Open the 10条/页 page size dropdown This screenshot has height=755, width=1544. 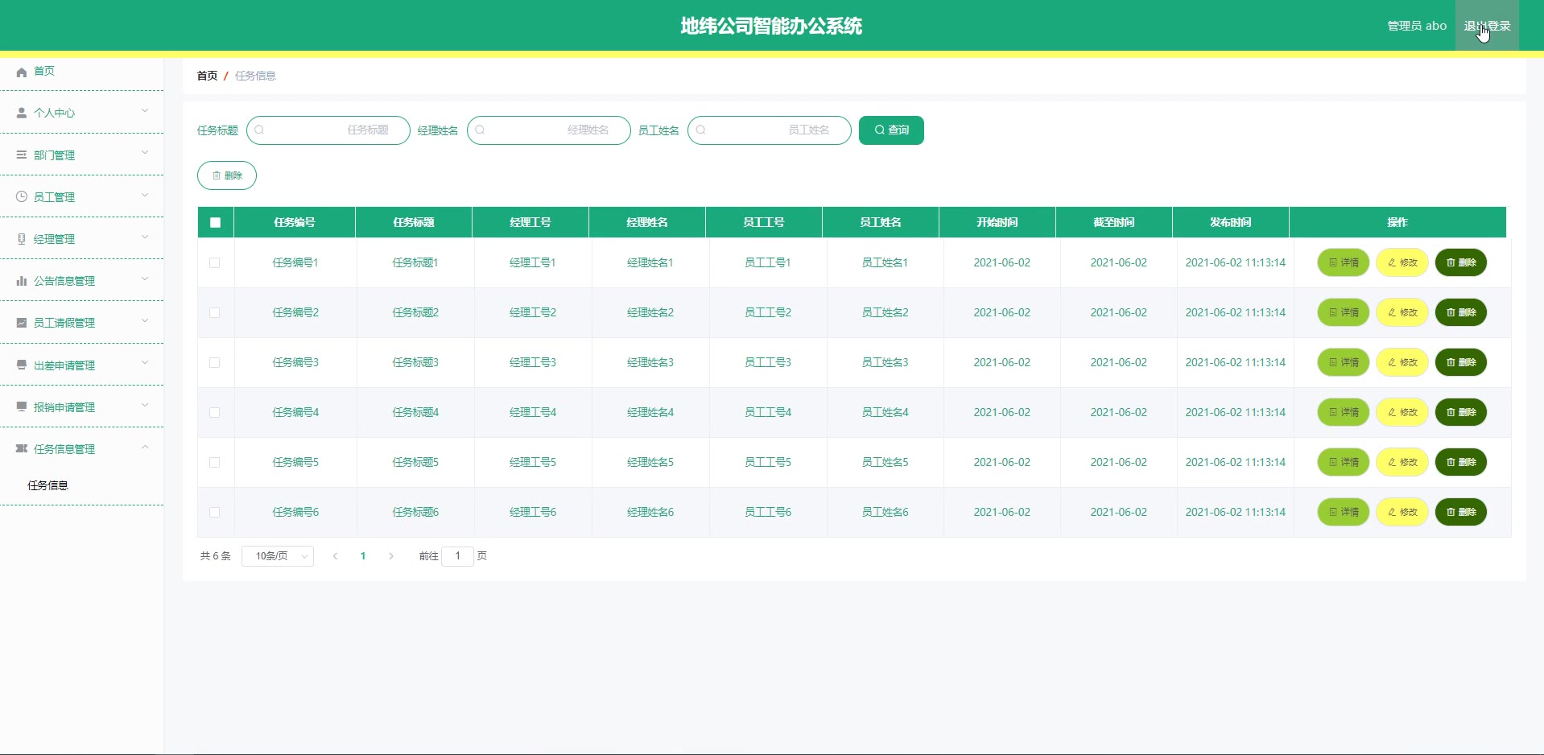[278, 556]
